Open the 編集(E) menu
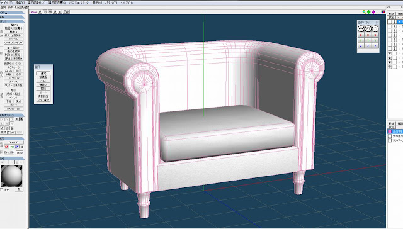This screenshot has width=403, height=229. [x=20, y=3]
